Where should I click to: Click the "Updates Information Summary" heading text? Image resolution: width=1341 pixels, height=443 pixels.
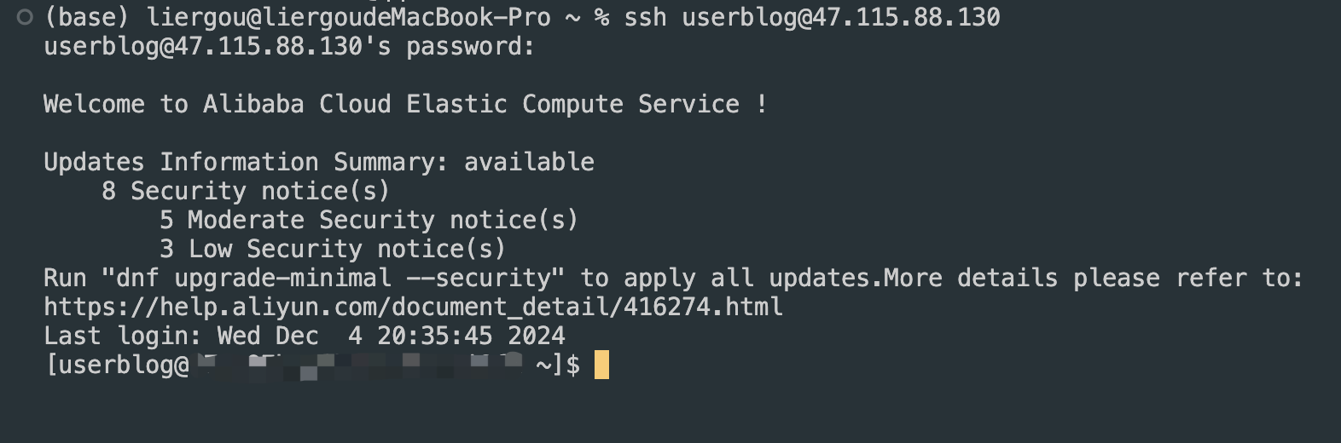246,162
